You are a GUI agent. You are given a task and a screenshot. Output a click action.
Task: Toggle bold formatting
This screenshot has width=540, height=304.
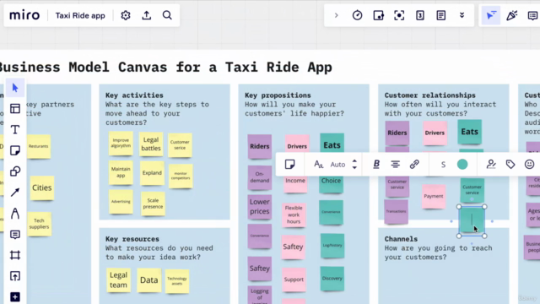coord(376,165)
